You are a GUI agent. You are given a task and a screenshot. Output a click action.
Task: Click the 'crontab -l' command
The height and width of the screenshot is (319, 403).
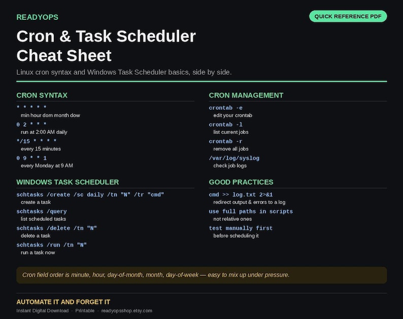click(226, 125)
